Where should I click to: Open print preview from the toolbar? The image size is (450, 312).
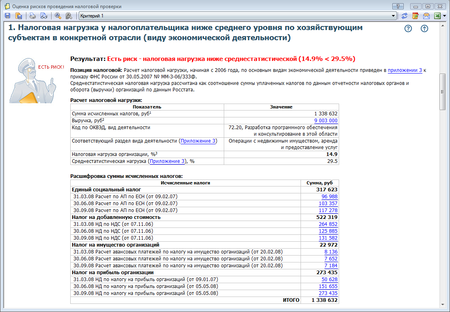(44, 16)
